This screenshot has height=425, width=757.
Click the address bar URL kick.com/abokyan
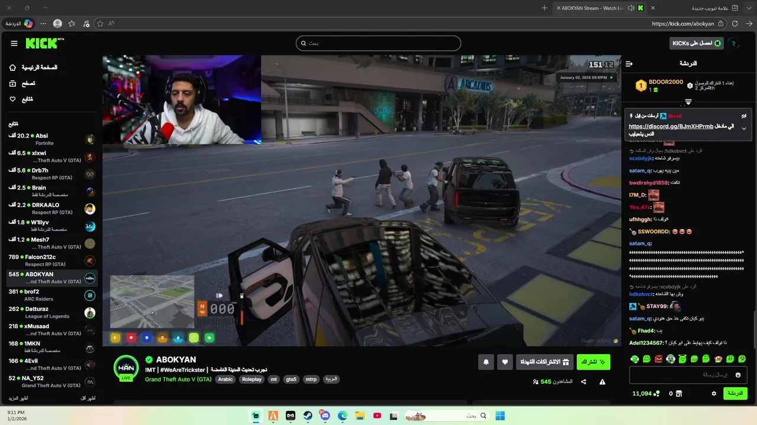pyautogui.click(x=682, y=24)
